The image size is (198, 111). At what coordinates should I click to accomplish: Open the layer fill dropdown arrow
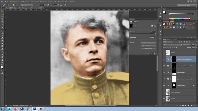(196, 48)
